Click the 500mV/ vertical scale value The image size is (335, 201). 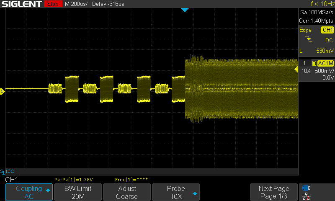pyautogui.click(x=324, y=71)
